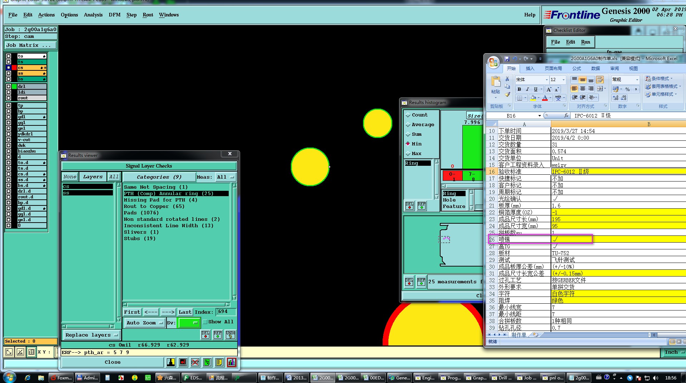Open Rout menu
The image size is (686, 383).
point(148,15)
